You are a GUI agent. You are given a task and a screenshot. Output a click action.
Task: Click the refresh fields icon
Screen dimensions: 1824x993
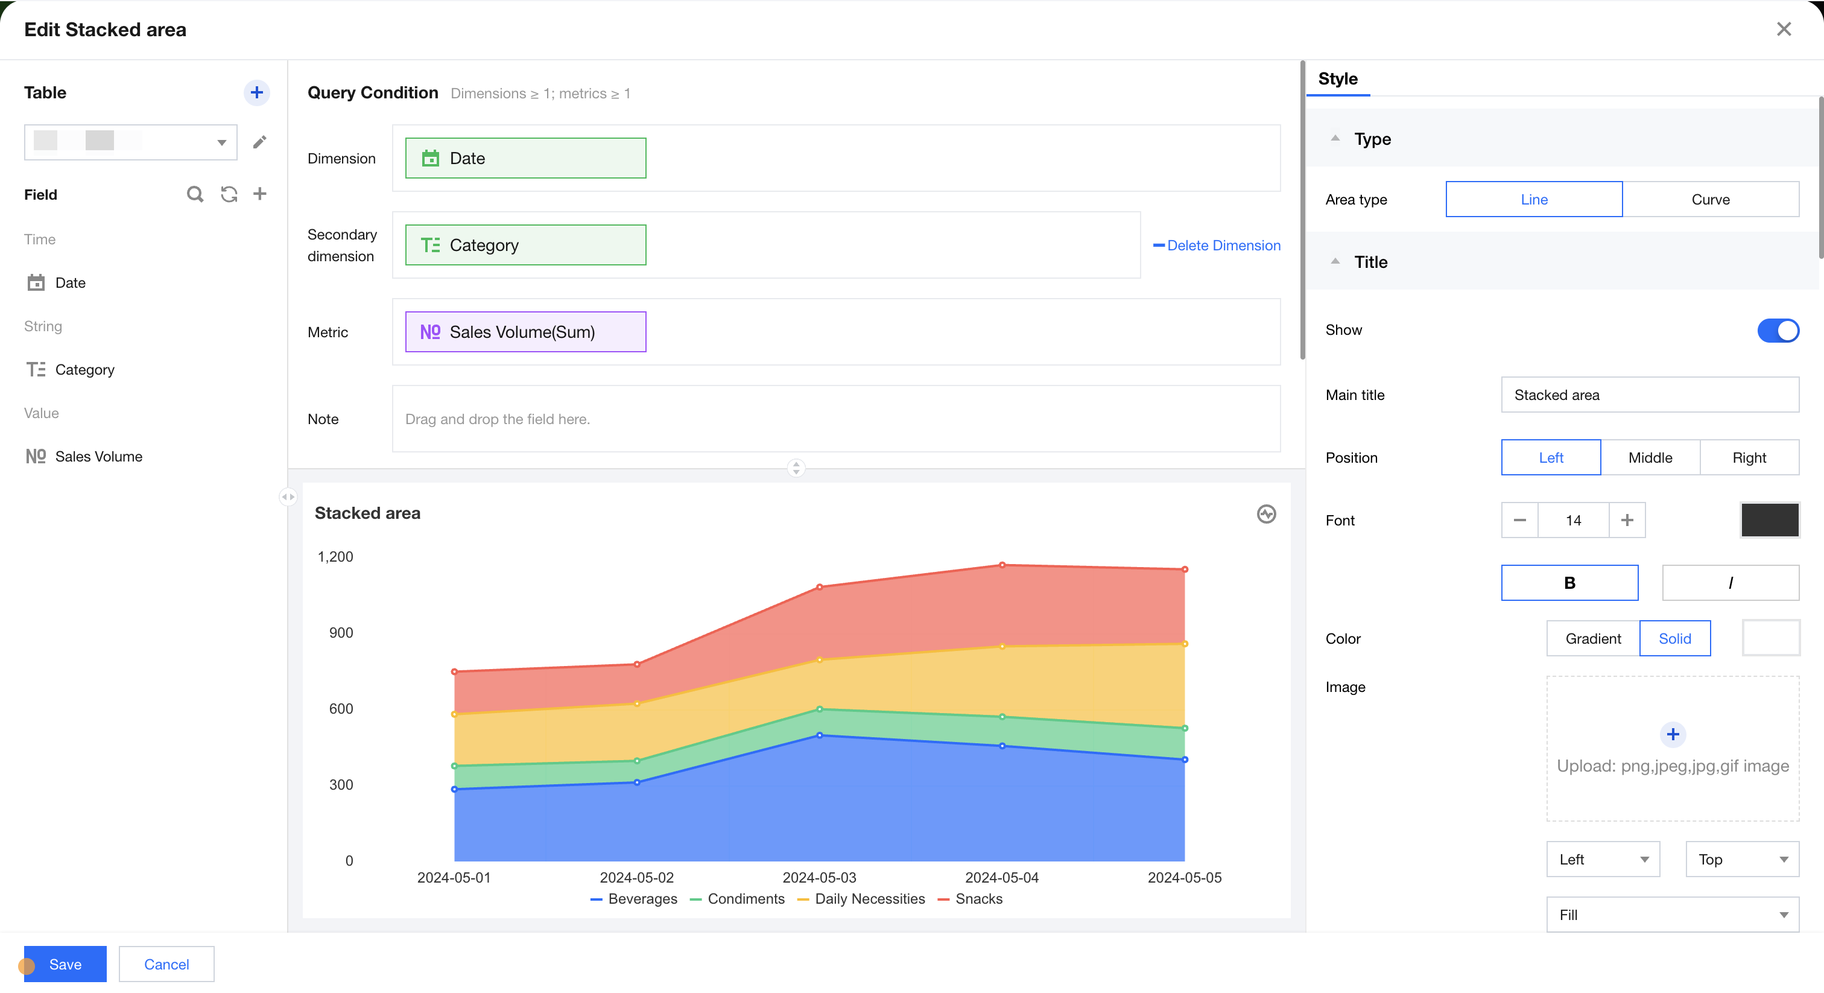pos(229,194)
